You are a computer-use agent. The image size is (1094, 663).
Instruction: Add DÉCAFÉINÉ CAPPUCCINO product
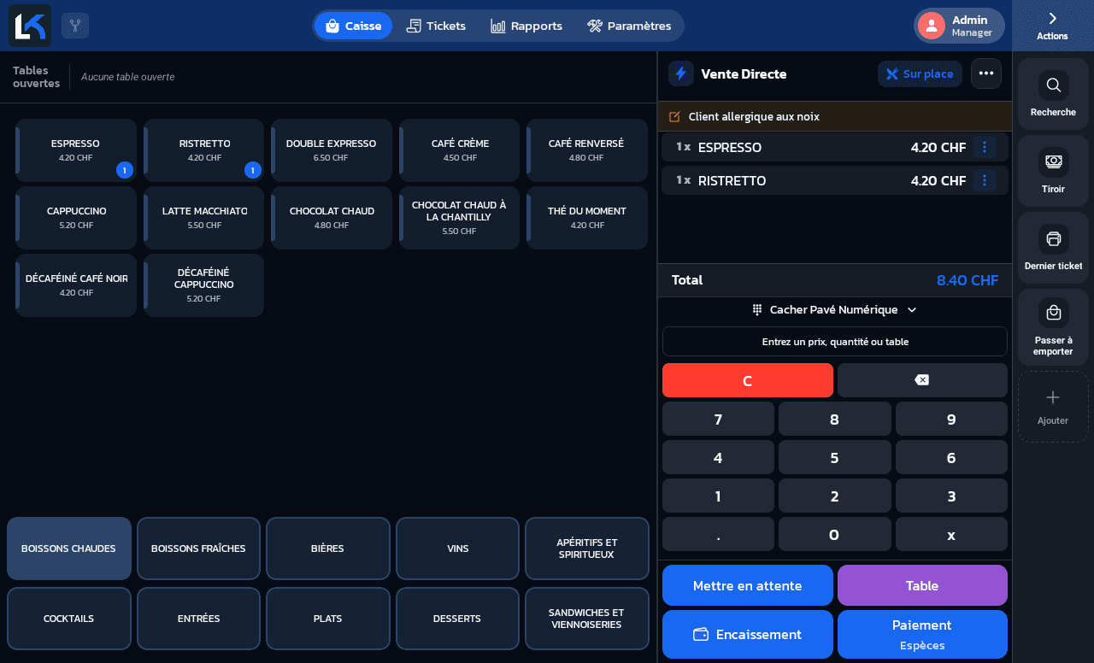click(x=204, y=285)
